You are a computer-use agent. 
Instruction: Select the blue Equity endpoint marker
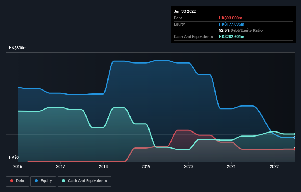point(295,138)
